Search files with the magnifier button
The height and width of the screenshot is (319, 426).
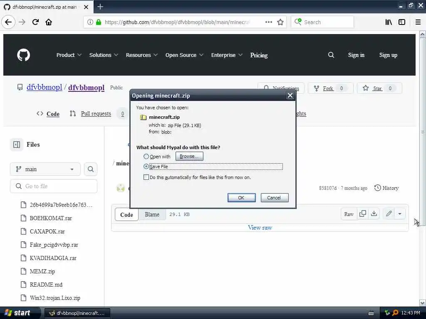point(90,169)
